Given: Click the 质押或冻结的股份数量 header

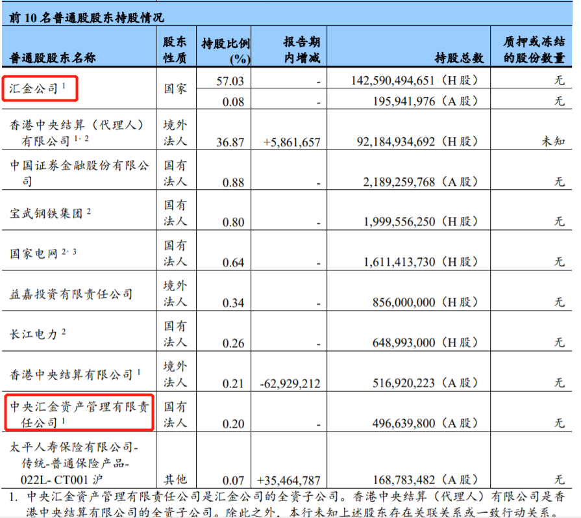Looking at the screenshot, I should tap(534, 49).
